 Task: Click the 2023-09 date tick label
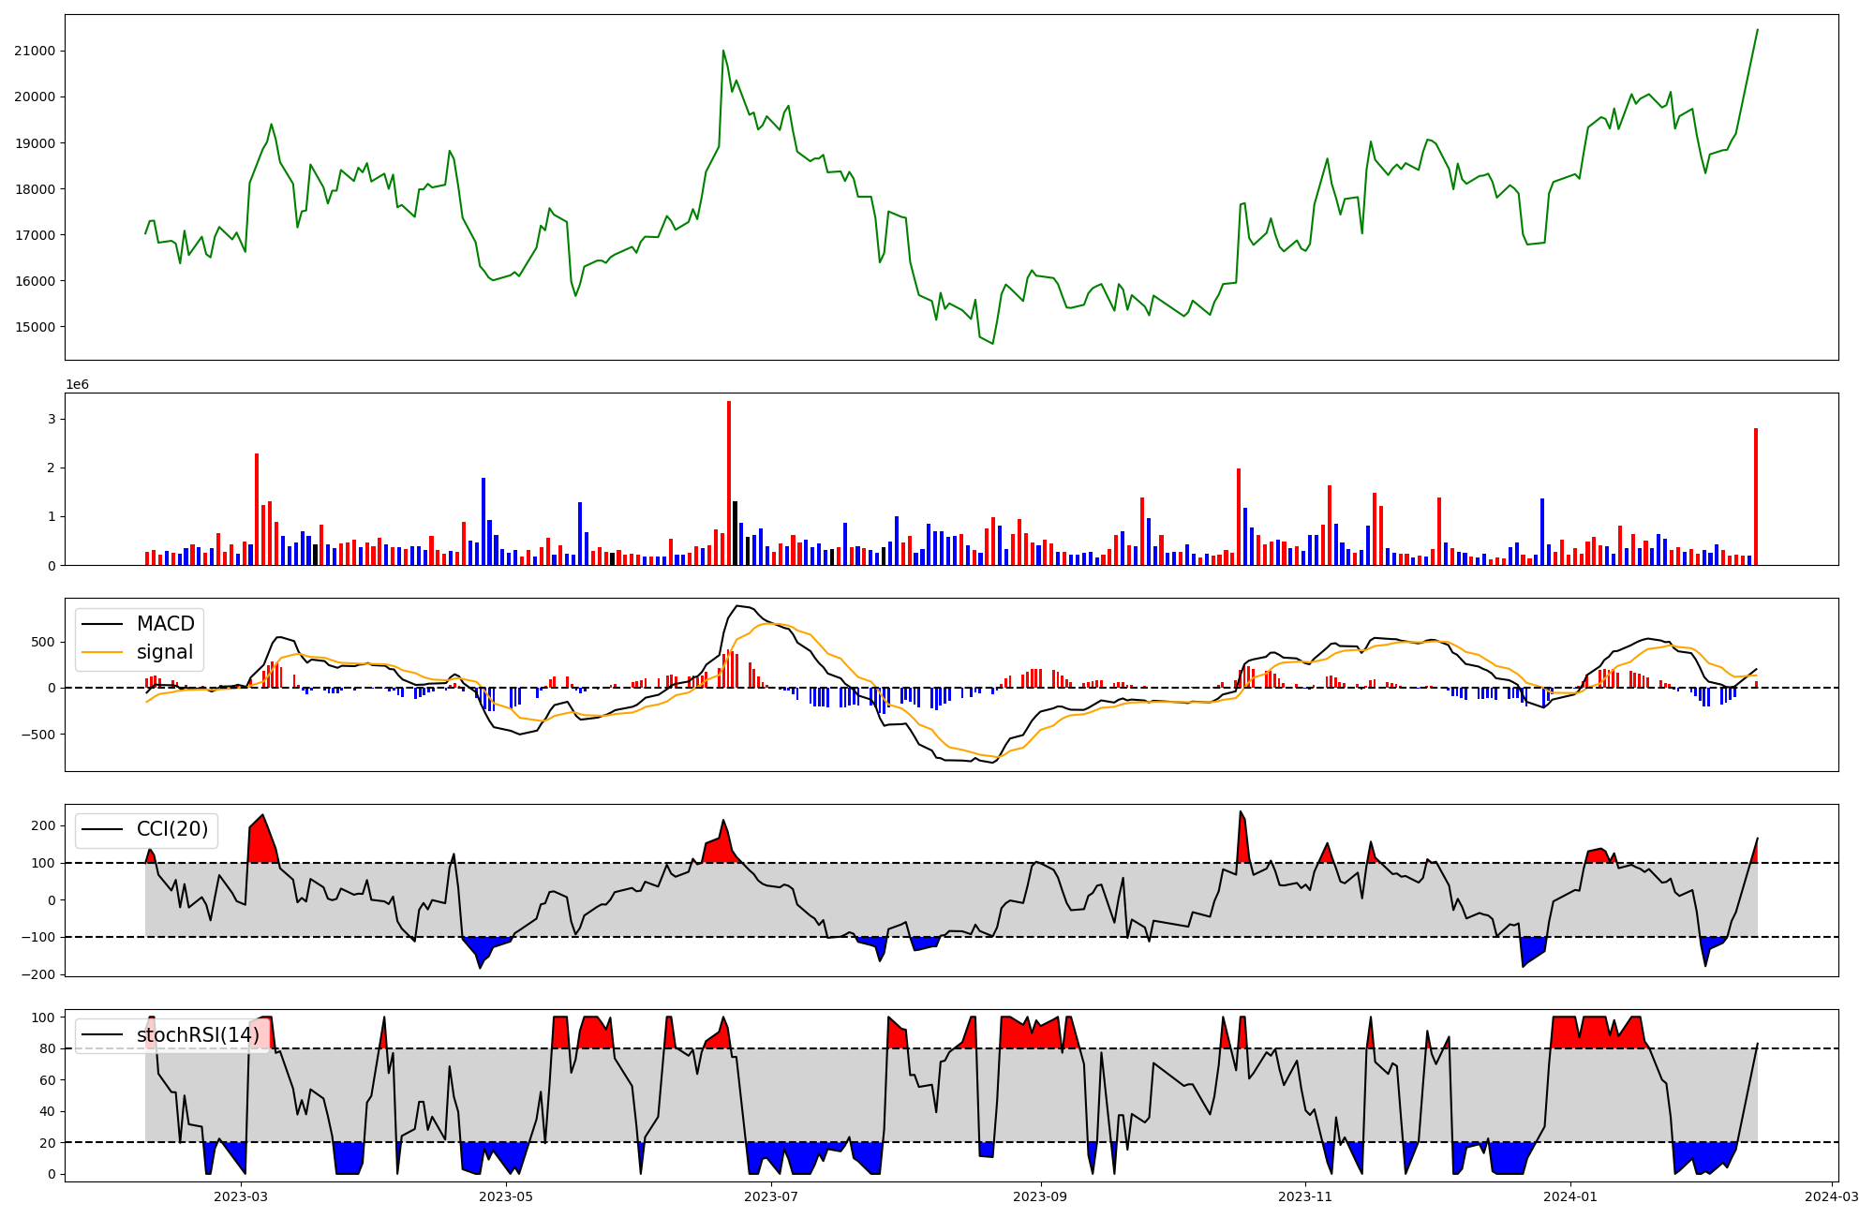point(1040,1196)
